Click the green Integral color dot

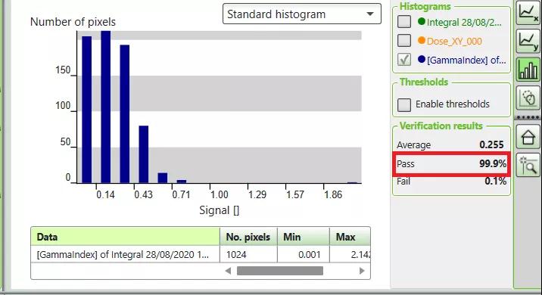[422, 21]
